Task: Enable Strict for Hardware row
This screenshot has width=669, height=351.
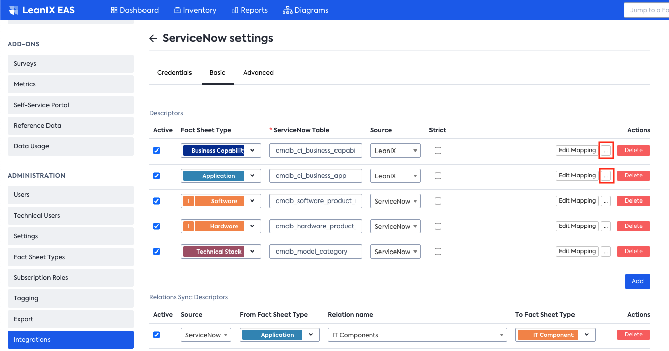Action: tap(438, 226)
